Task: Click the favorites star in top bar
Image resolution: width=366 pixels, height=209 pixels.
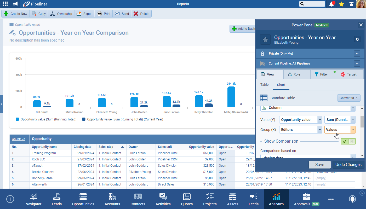Action: (x=341, y=4)
